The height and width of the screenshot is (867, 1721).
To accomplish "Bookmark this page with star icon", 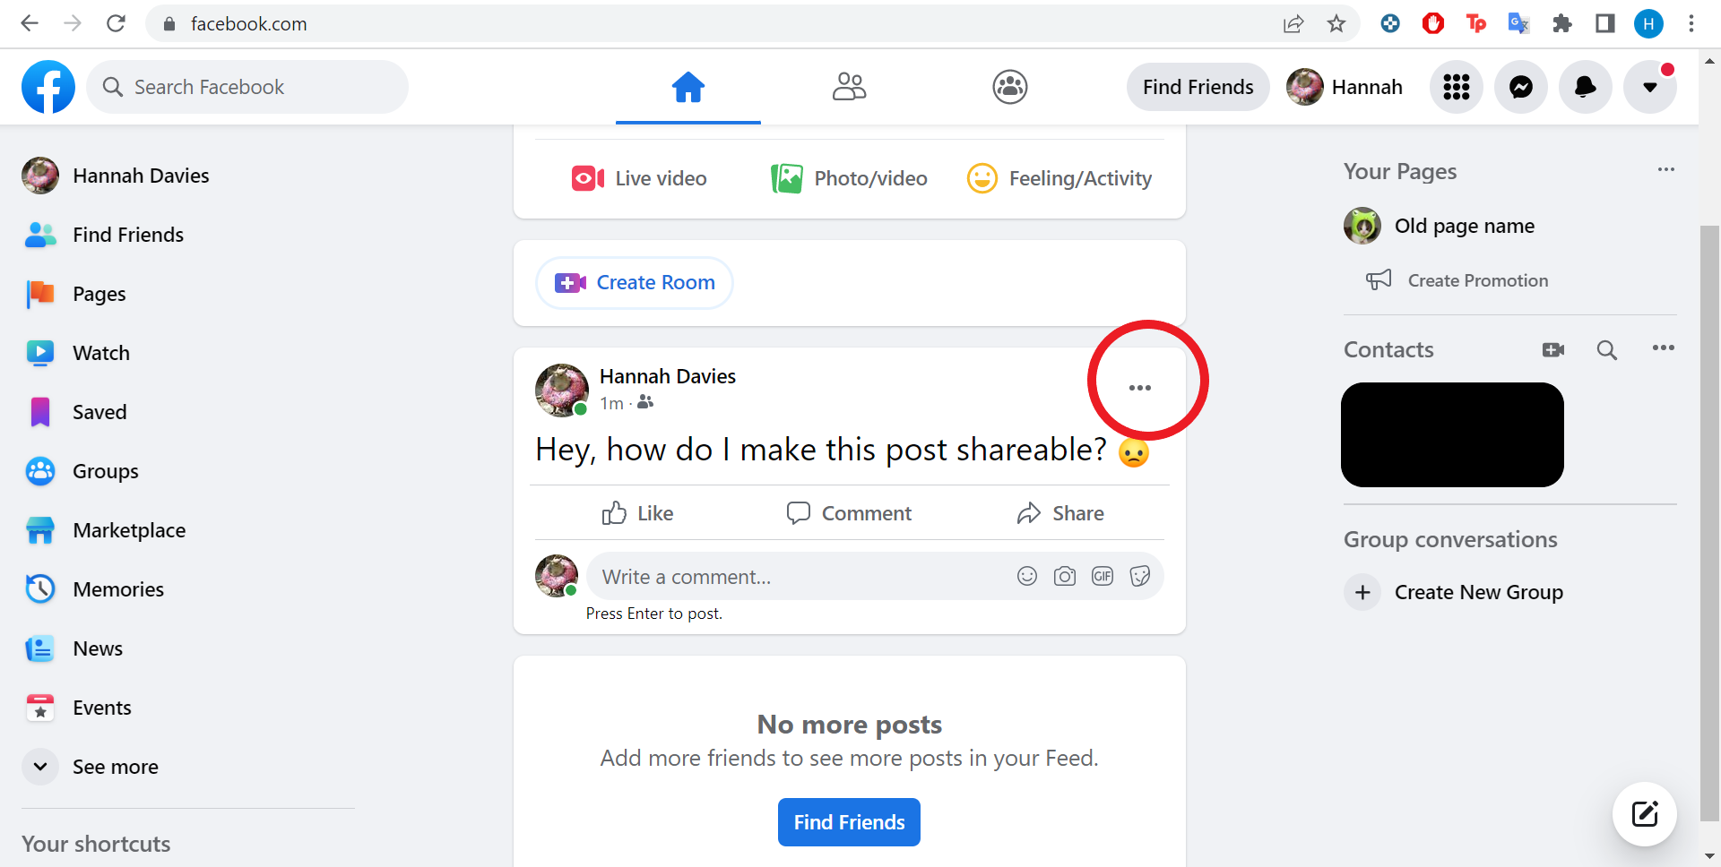I will click(x=1336, y=23).
